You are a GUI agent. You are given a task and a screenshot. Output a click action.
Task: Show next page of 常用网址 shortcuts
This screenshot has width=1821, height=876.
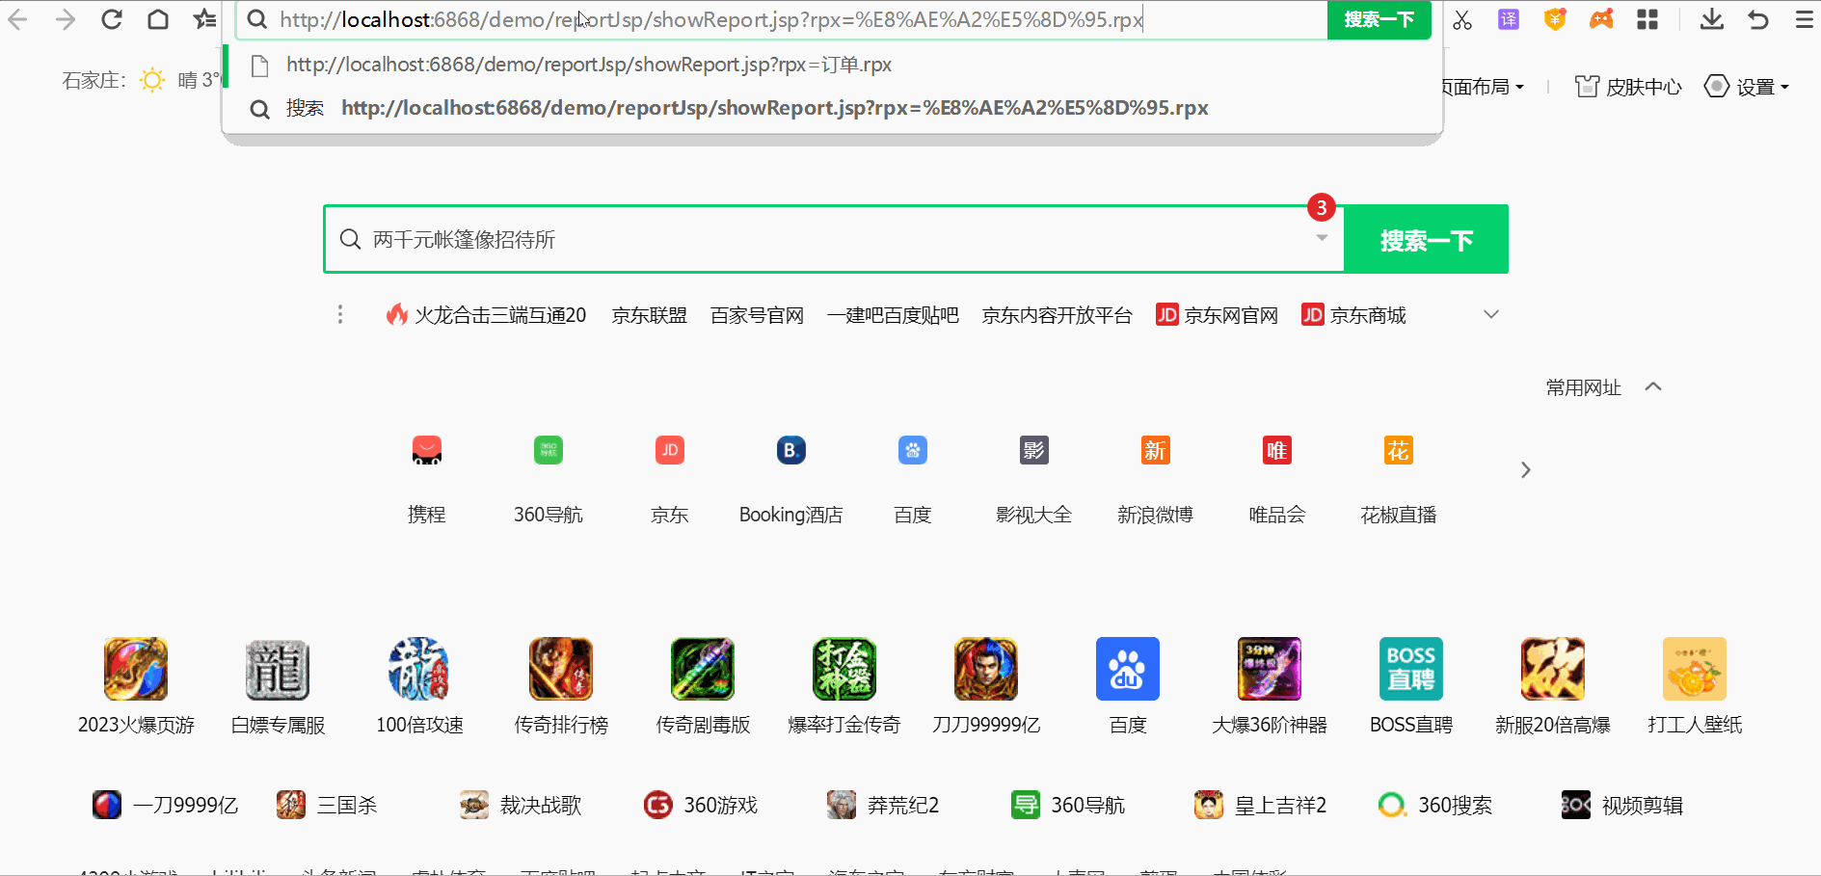point(1525,469)
